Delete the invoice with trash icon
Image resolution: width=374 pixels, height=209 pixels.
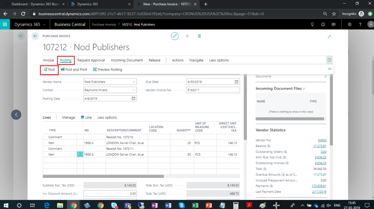[x=199, y=36]
